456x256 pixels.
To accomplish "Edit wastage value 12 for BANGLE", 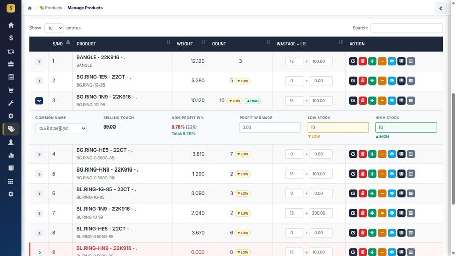I will (294, 62).
